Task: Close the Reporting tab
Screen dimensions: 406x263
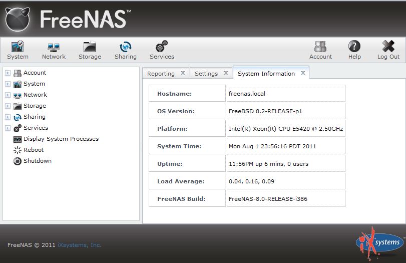Action: (183, 73)
